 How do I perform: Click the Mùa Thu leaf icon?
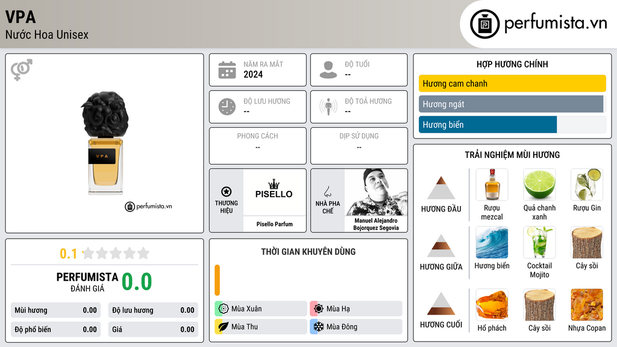coord(224,327)
